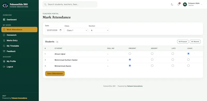Set Muhammad Awais to Leave
Screen dimensions: 207x101
coord(188,66)
